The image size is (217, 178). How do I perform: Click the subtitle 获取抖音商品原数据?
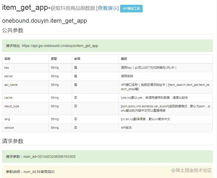pos(73,8)
